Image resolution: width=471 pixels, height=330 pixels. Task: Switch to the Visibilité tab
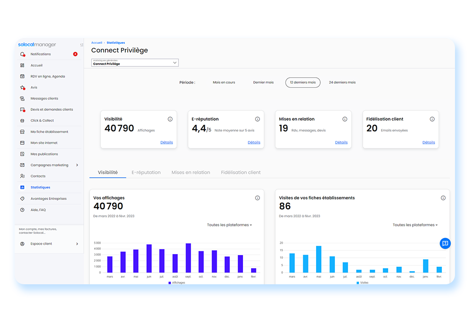pos(107,173)
